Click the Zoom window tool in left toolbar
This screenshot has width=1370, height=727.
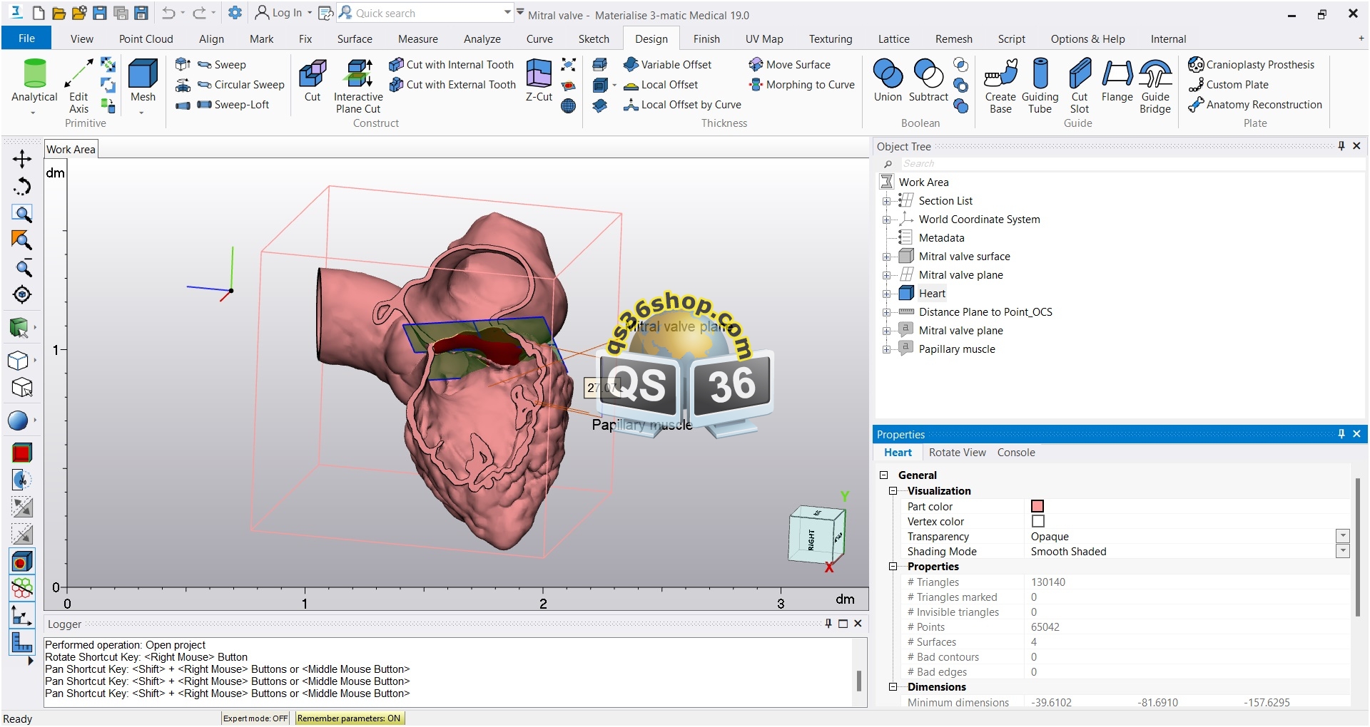coord(22,214)
